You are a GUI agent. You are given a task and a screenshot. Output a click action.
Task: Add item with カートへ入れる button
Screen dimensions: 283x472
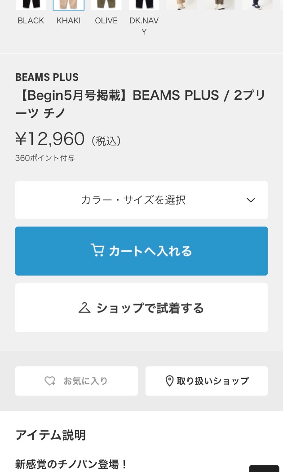click(x=141, y=251)
